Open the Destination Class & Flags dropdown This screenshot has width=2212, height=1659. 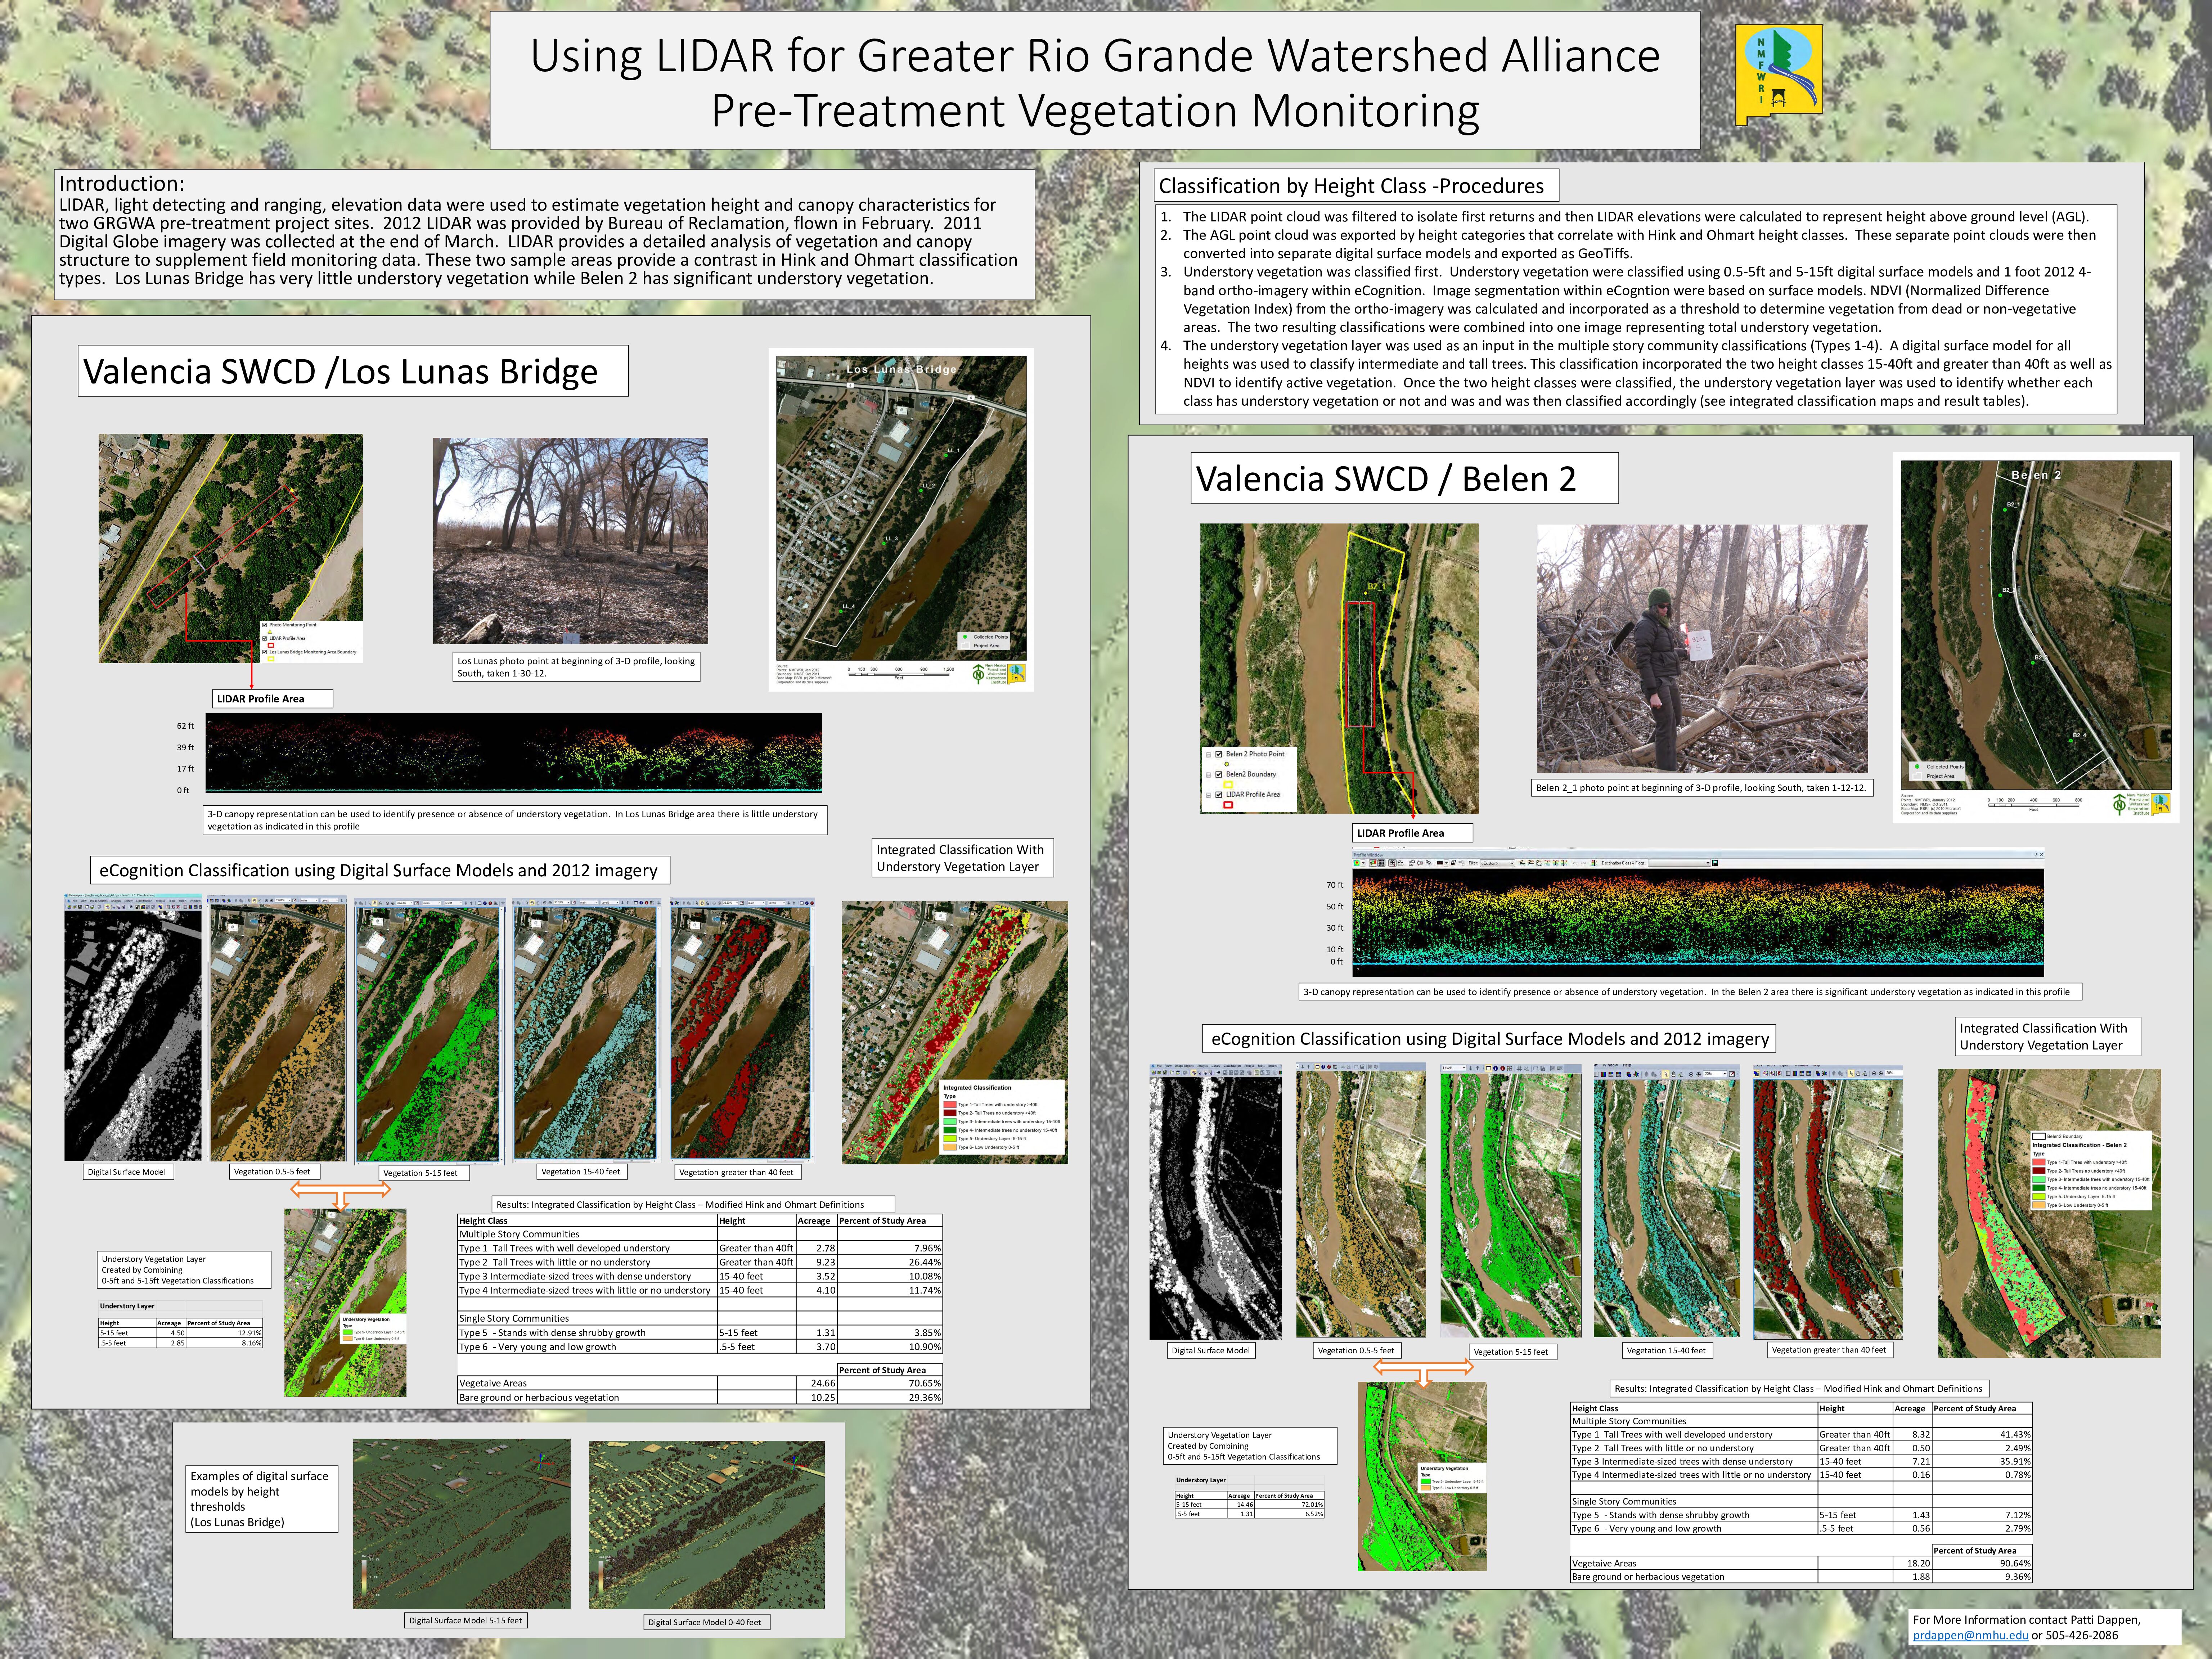click(1679, 863)
